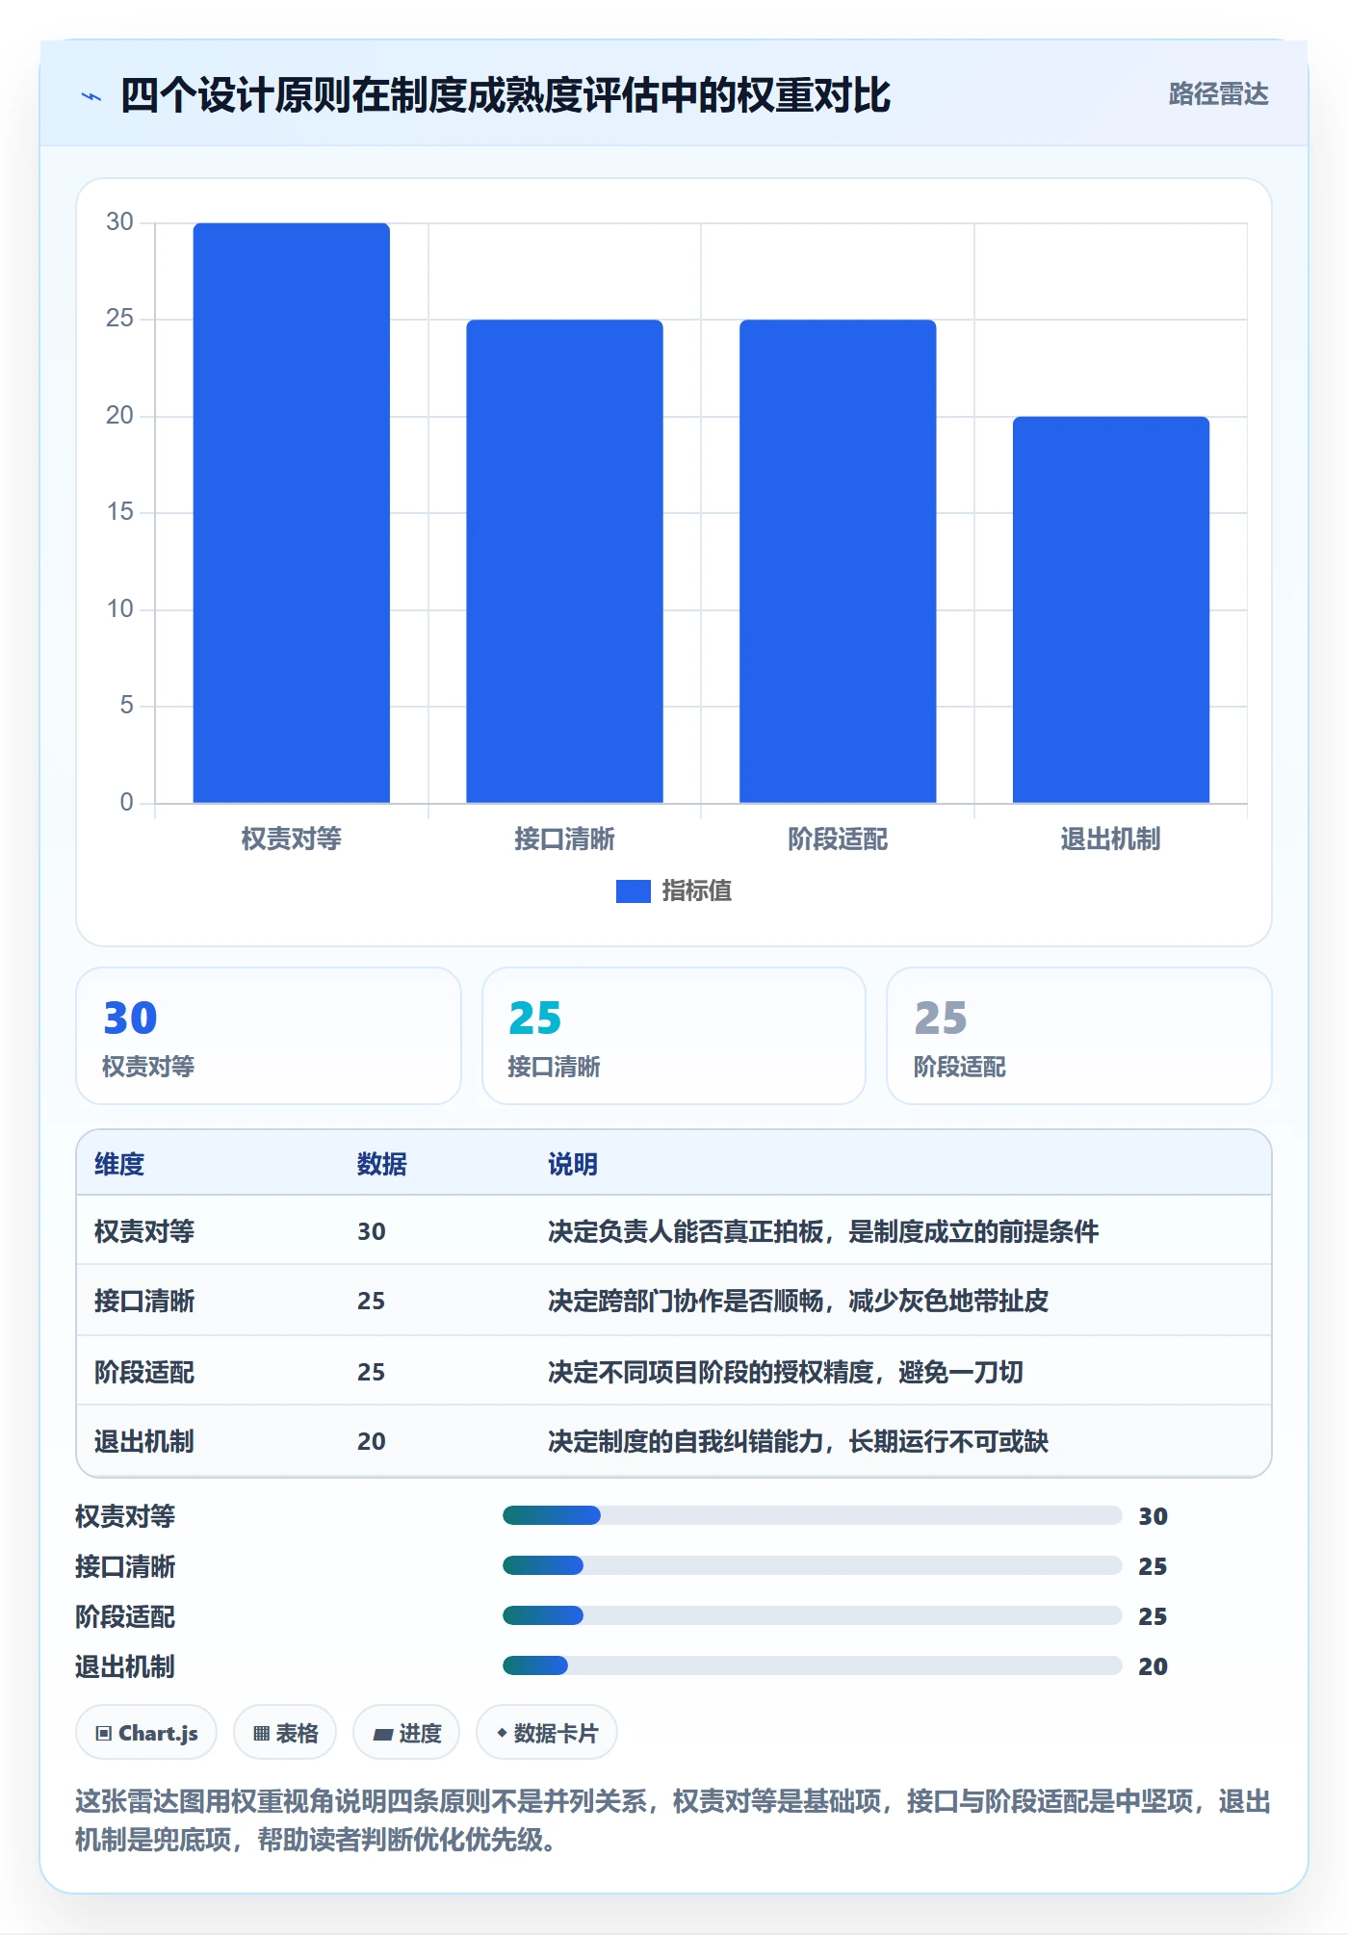Click 接口清晰 cell in the table
Viewport: 1348px width, 1935px height.
pos(144,1301)
